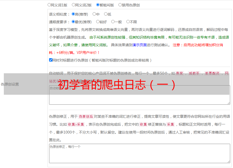This screenshot has height=168, width=233.
Task: Select the 同义词1版 radio option
Action: 49,5
